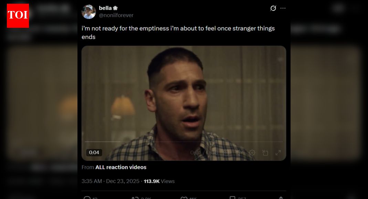Open the three-dot More menu on the post
368x199 pixels.
283,8
